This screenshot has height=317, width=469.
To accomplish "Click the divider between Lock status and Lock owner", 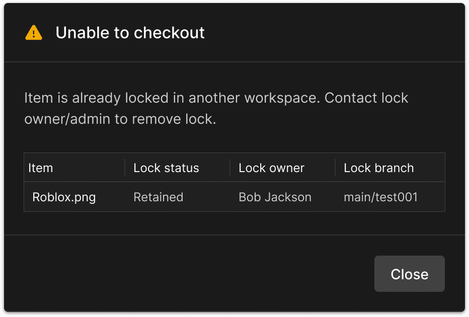I will [x=230, y=168].
